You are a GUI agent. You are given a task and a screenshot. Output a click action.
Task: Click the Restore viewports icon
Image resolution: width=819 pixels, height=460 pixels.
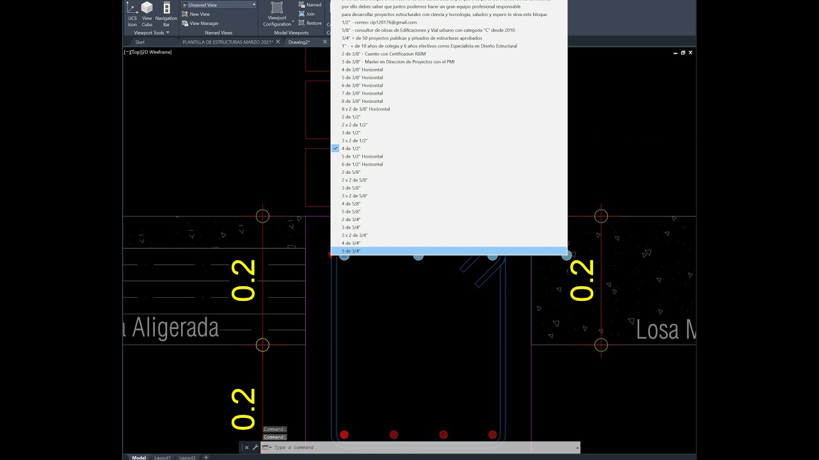302,23
